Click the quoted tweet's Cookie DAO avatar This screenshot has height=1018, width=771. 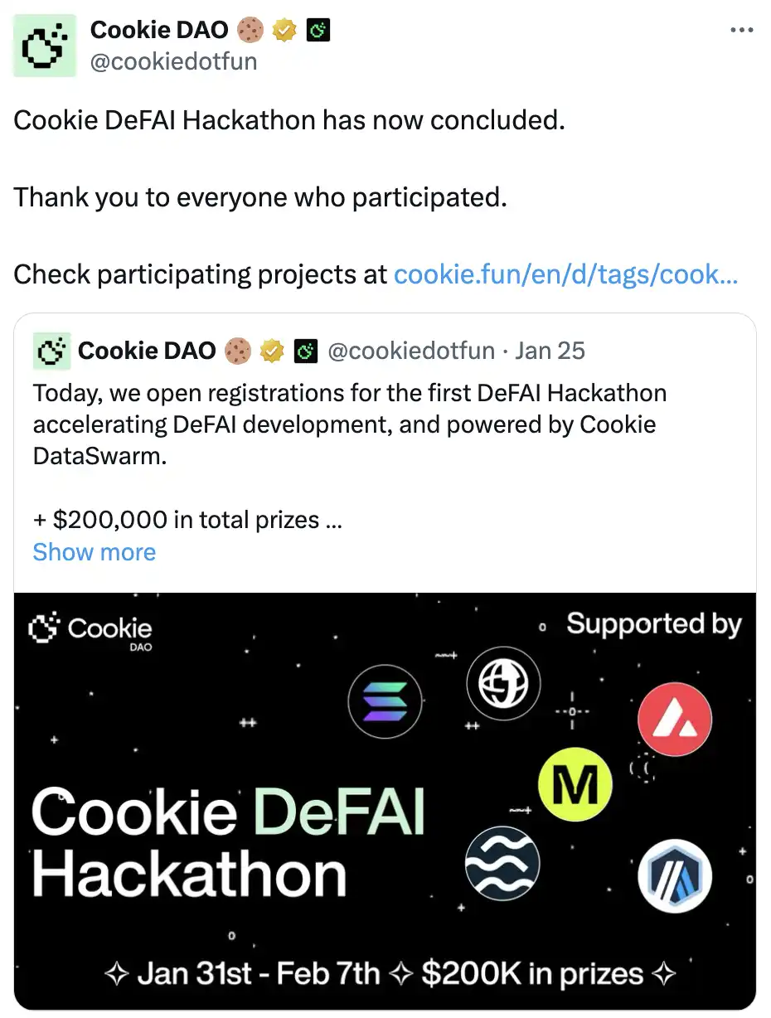[x=51, y=351]
